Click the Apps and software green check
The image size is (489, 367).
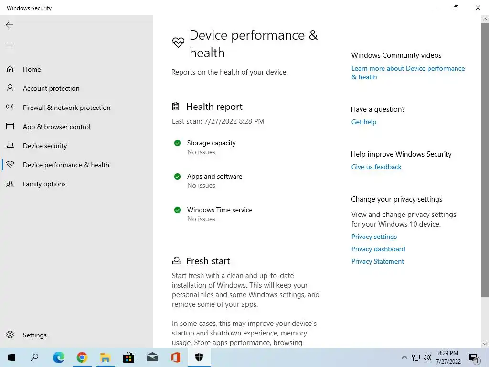click(x=177, y=177)
